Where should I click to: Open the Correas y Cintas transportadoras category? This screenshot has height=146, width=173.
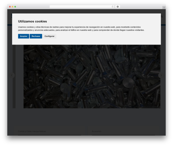point(32,131)
